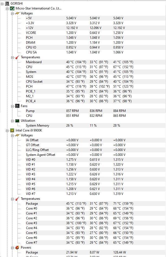Click the Utilization section icon
This screenshot has width=166, height=257.
point(17,121)
